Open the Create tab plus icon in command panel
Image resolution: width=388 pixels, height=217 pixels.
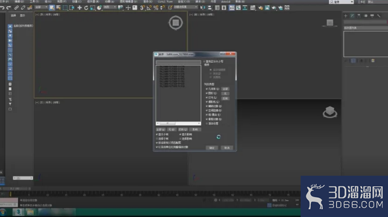345,16
